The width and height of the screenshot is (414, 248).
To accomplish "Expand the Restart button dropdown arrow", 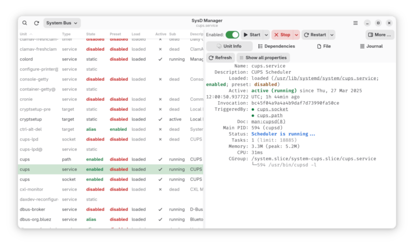I will (x=332, y=35).
